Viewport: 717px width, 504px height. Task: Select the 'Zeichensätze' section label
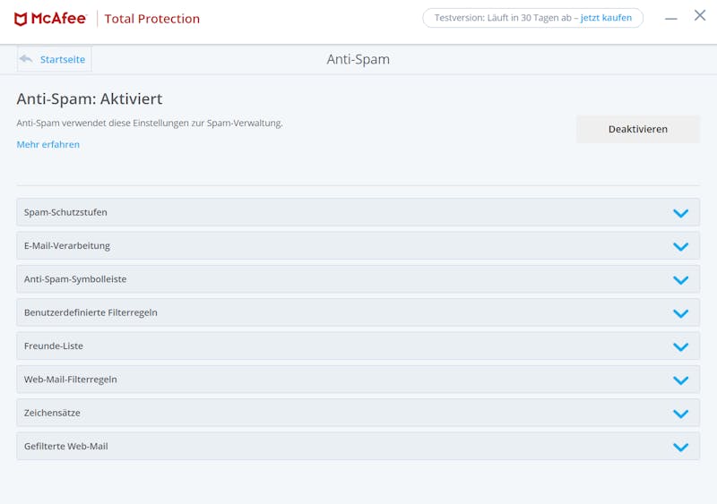52,413
